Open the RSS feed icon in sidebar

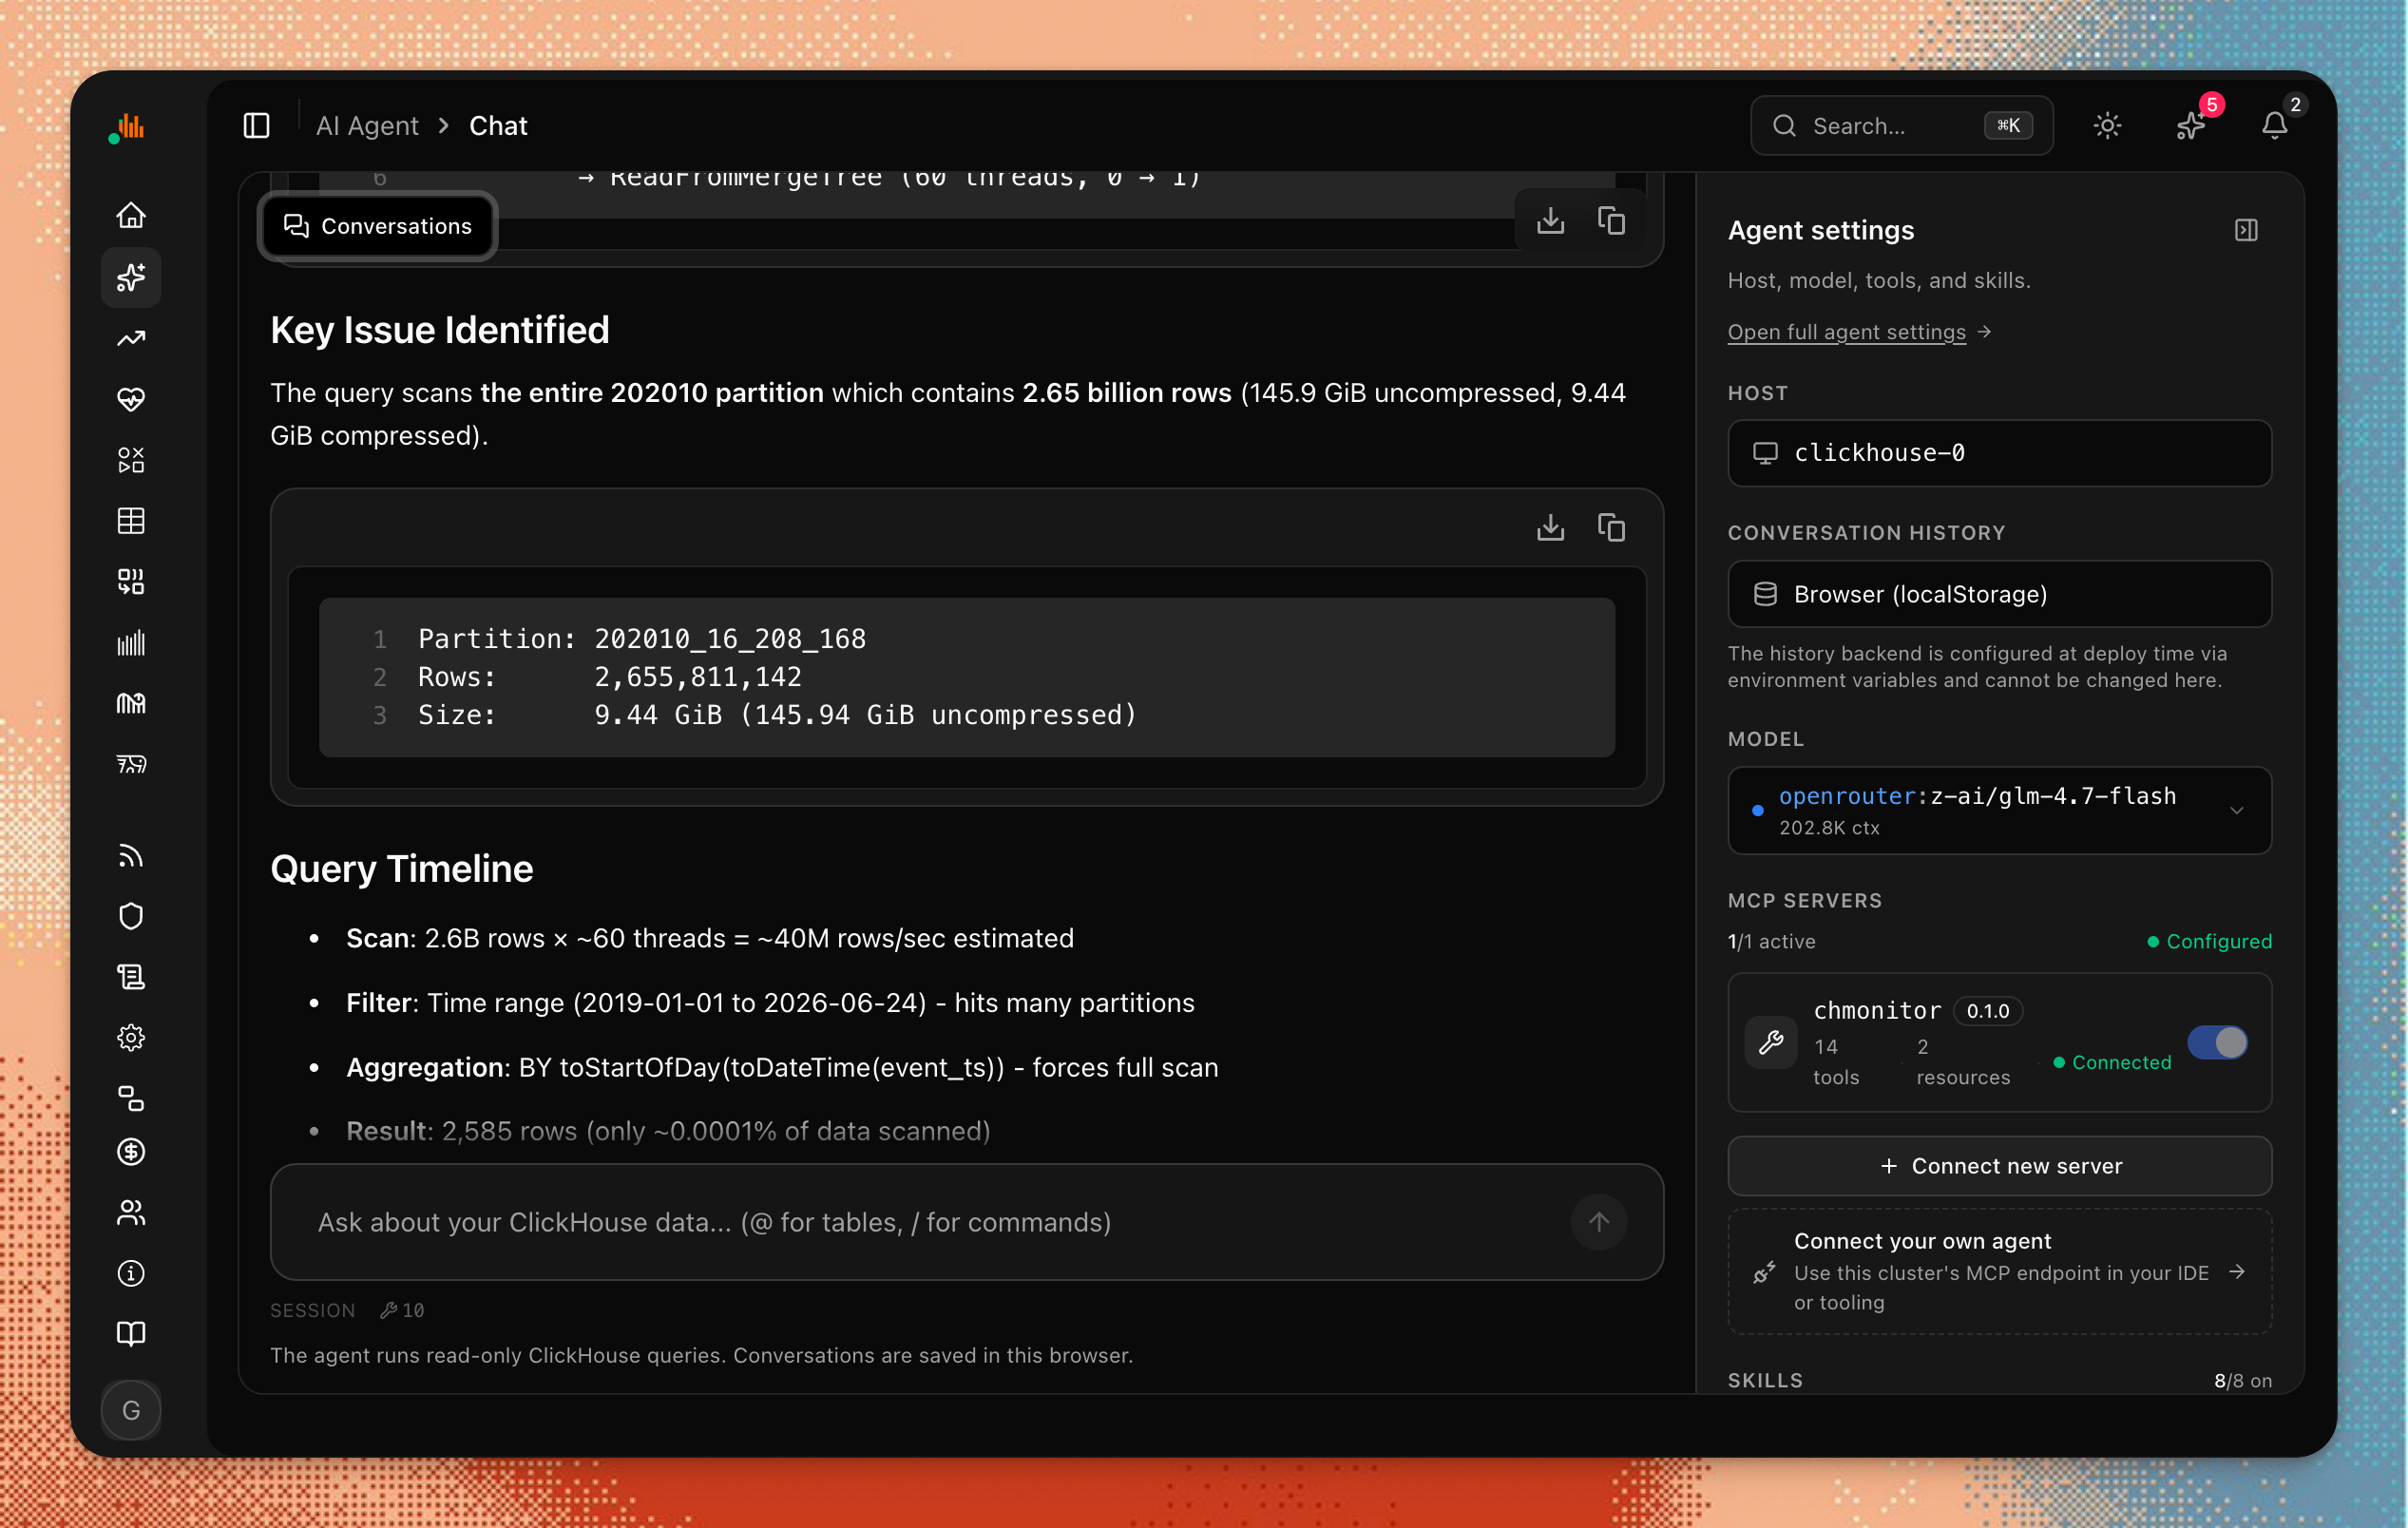(131, 856)
